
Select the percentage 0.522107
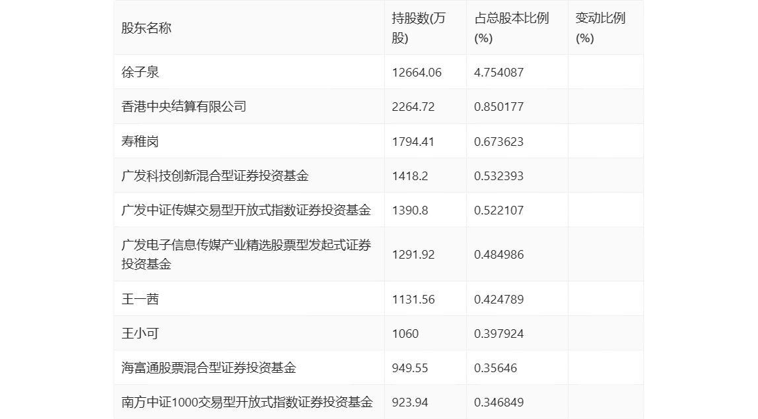pyautogui.click(x=499, y=210)
